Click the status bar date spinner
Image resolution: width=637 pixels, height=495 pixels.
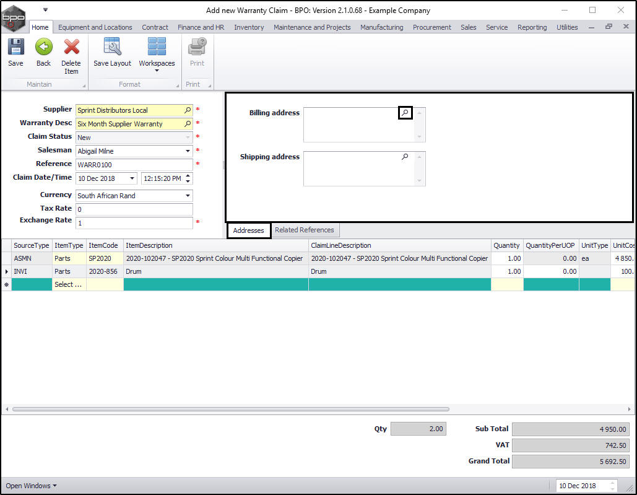[x=612, y=486]
